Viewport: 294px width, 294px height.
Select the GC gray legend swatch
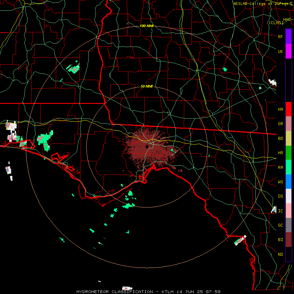click(x=288, y=225)
